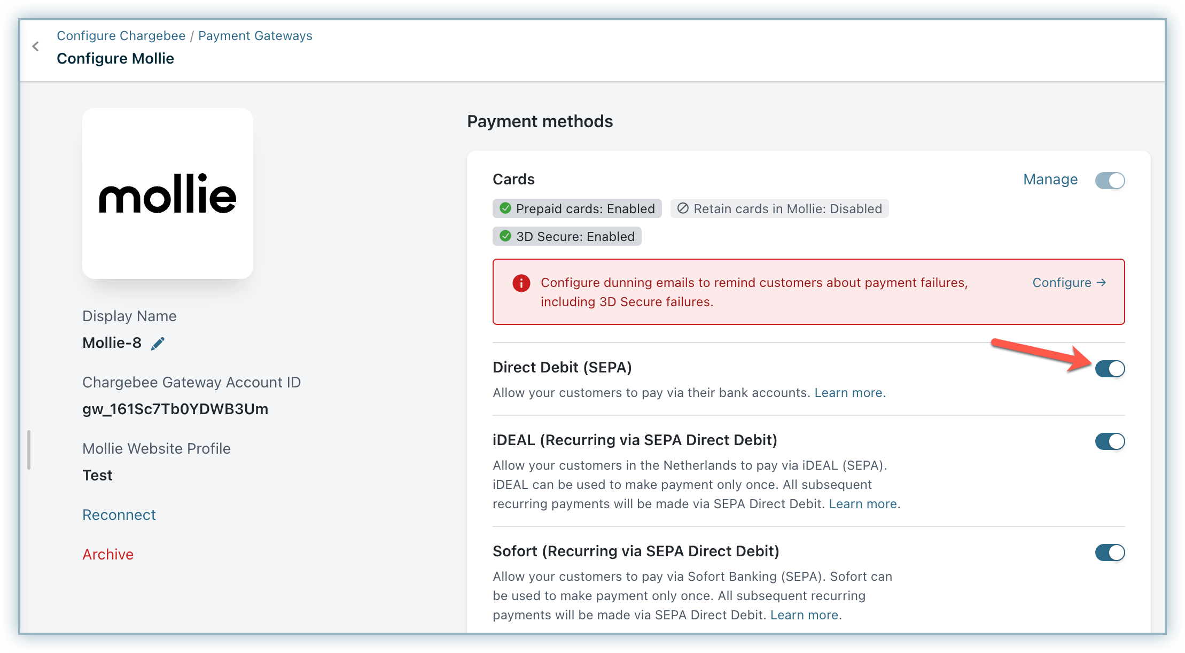Viewport: 1185px width, 653px height.
Task: Click green check icon on Prepaid cards
Action: 505,208
